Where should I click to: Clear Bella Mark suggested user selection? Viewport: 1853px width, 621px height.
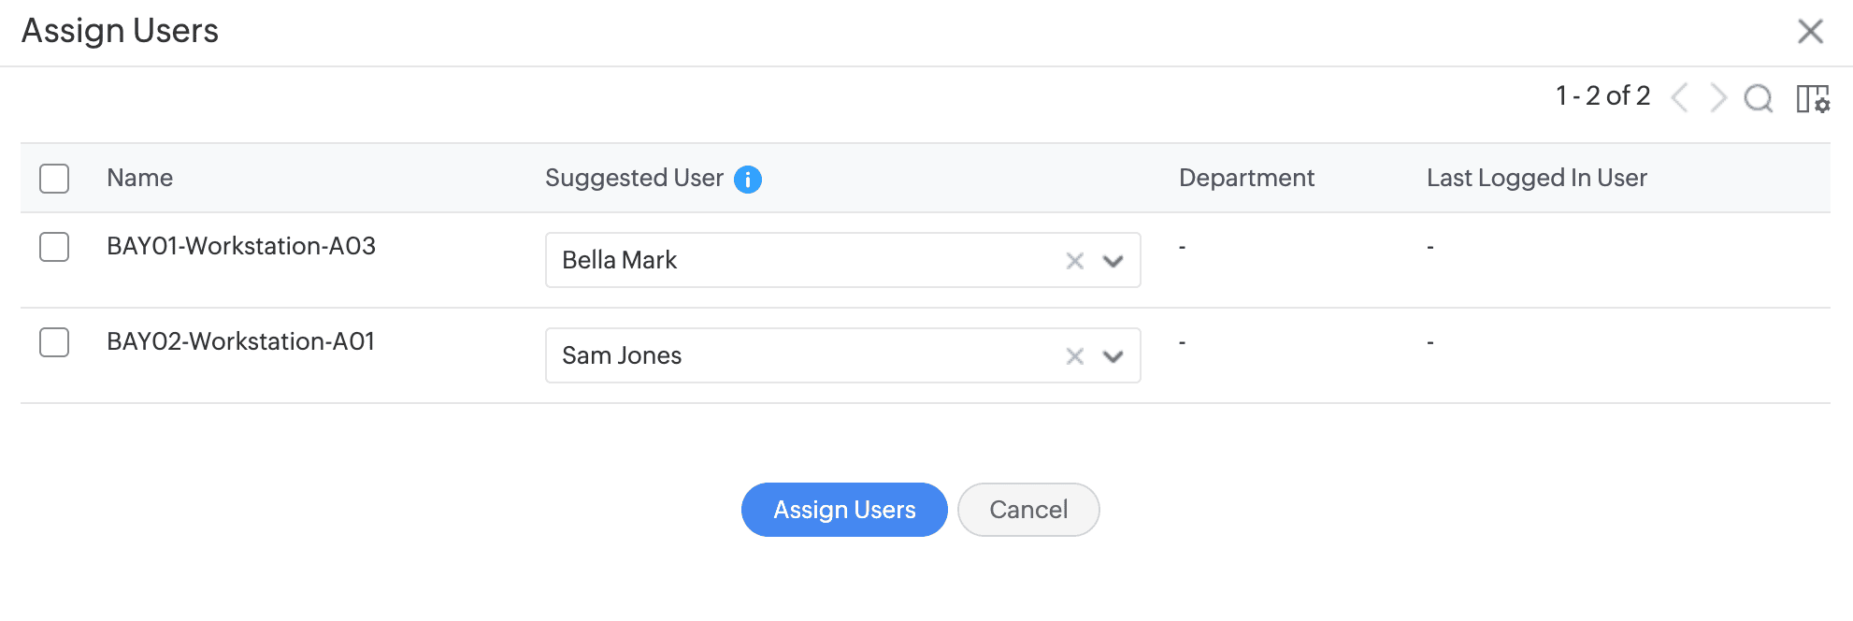1075,261
